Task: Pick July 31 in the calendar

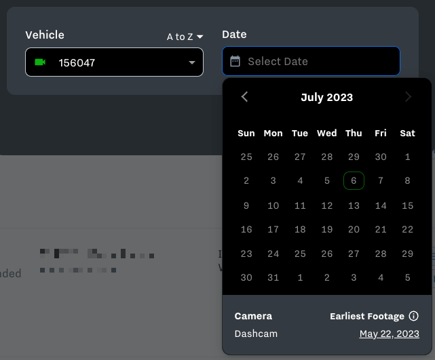Action: (273, 277)
